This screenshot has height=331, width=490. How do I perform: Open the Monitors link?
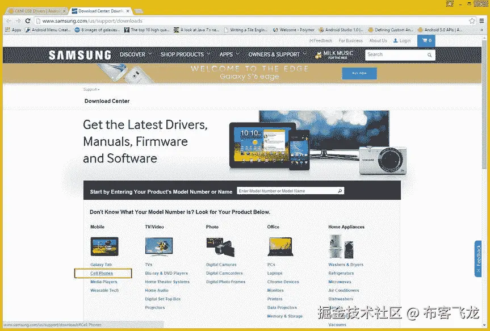275,290
